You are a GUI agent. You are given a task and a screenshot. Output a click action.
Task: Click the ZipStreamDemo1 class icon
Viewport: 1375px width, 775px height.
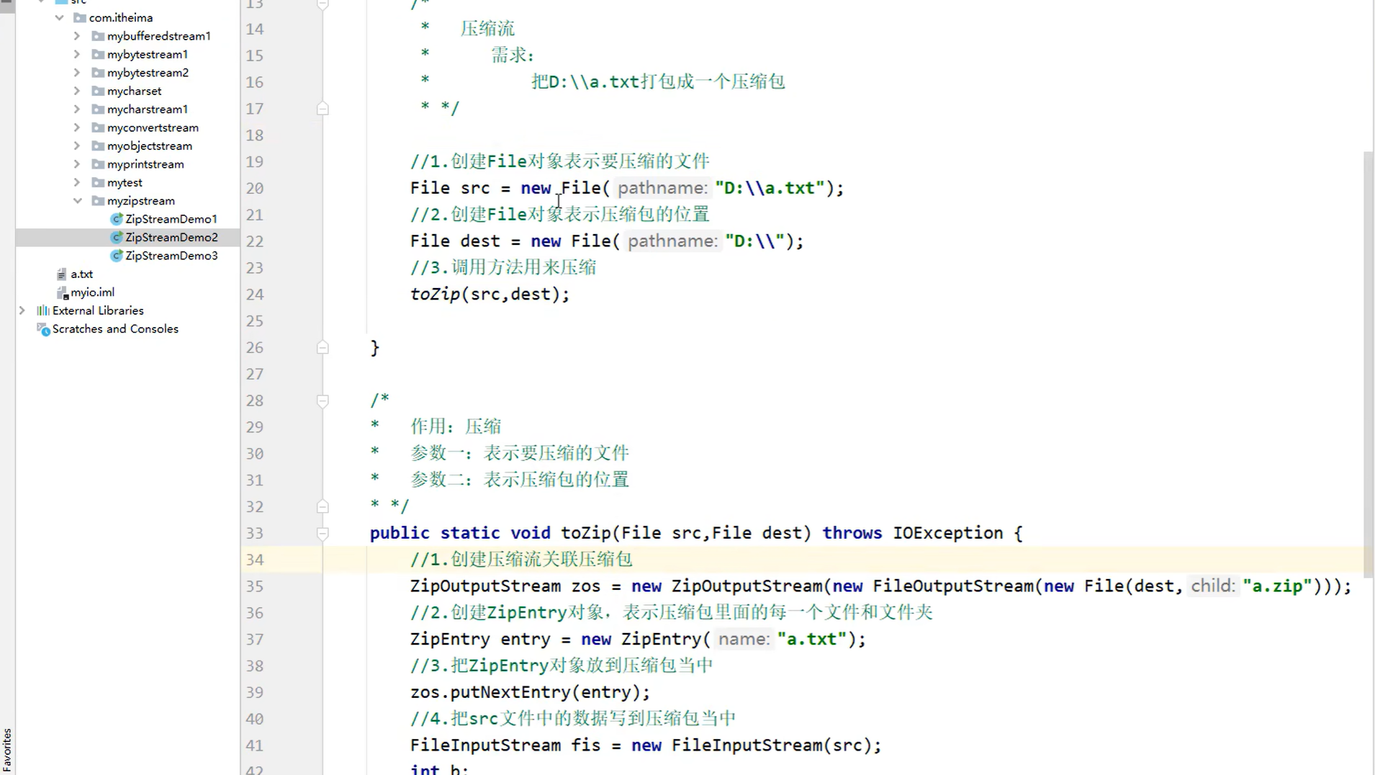(x=117, y=218)
